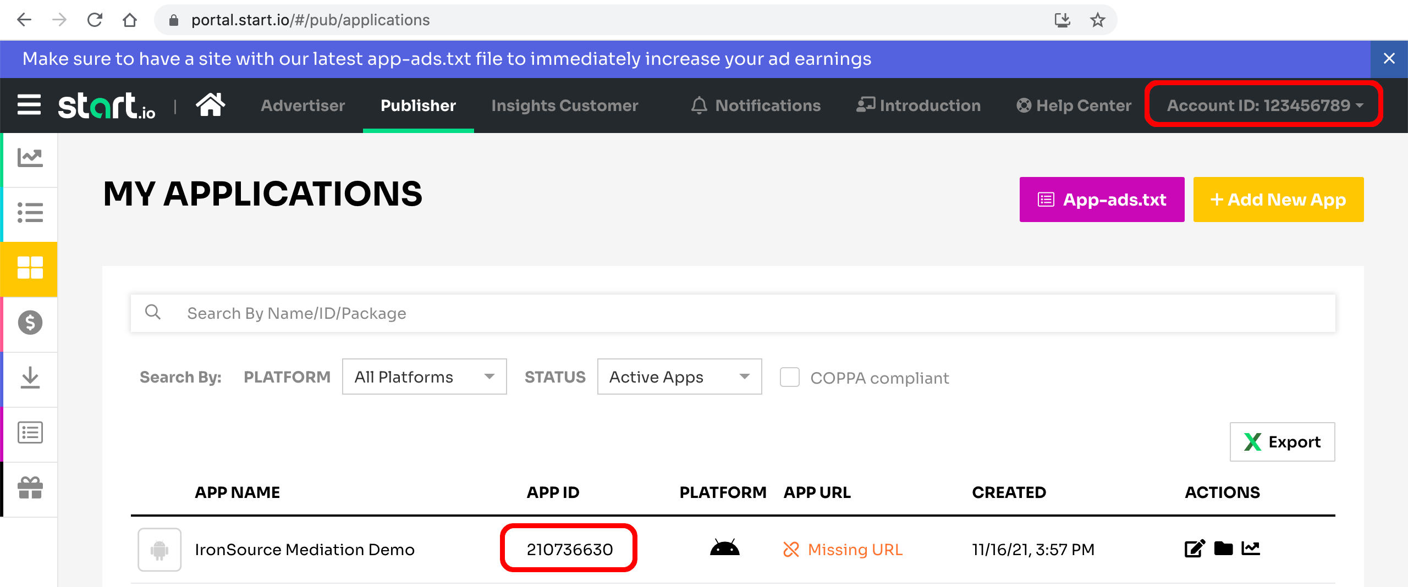Open the gift icon at the sidebar bottom

point(30,488)
